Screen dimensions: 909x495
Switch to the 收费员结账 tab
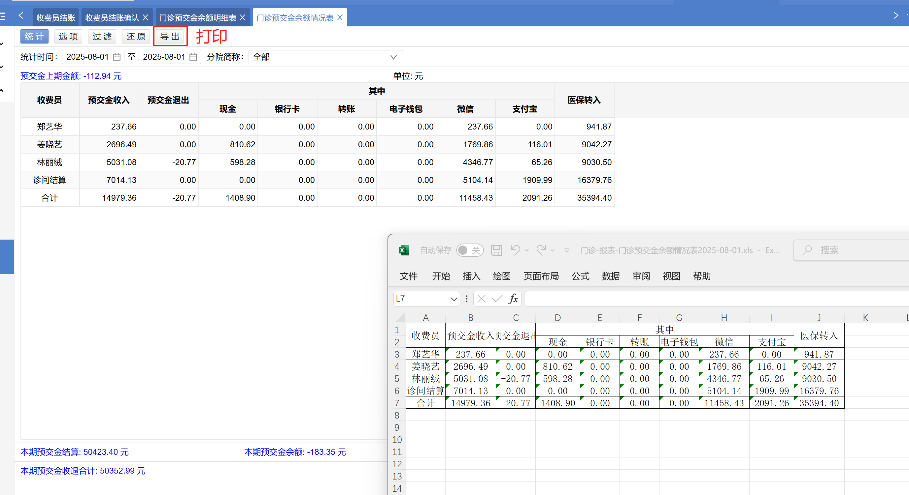click(x=56, y=17)
